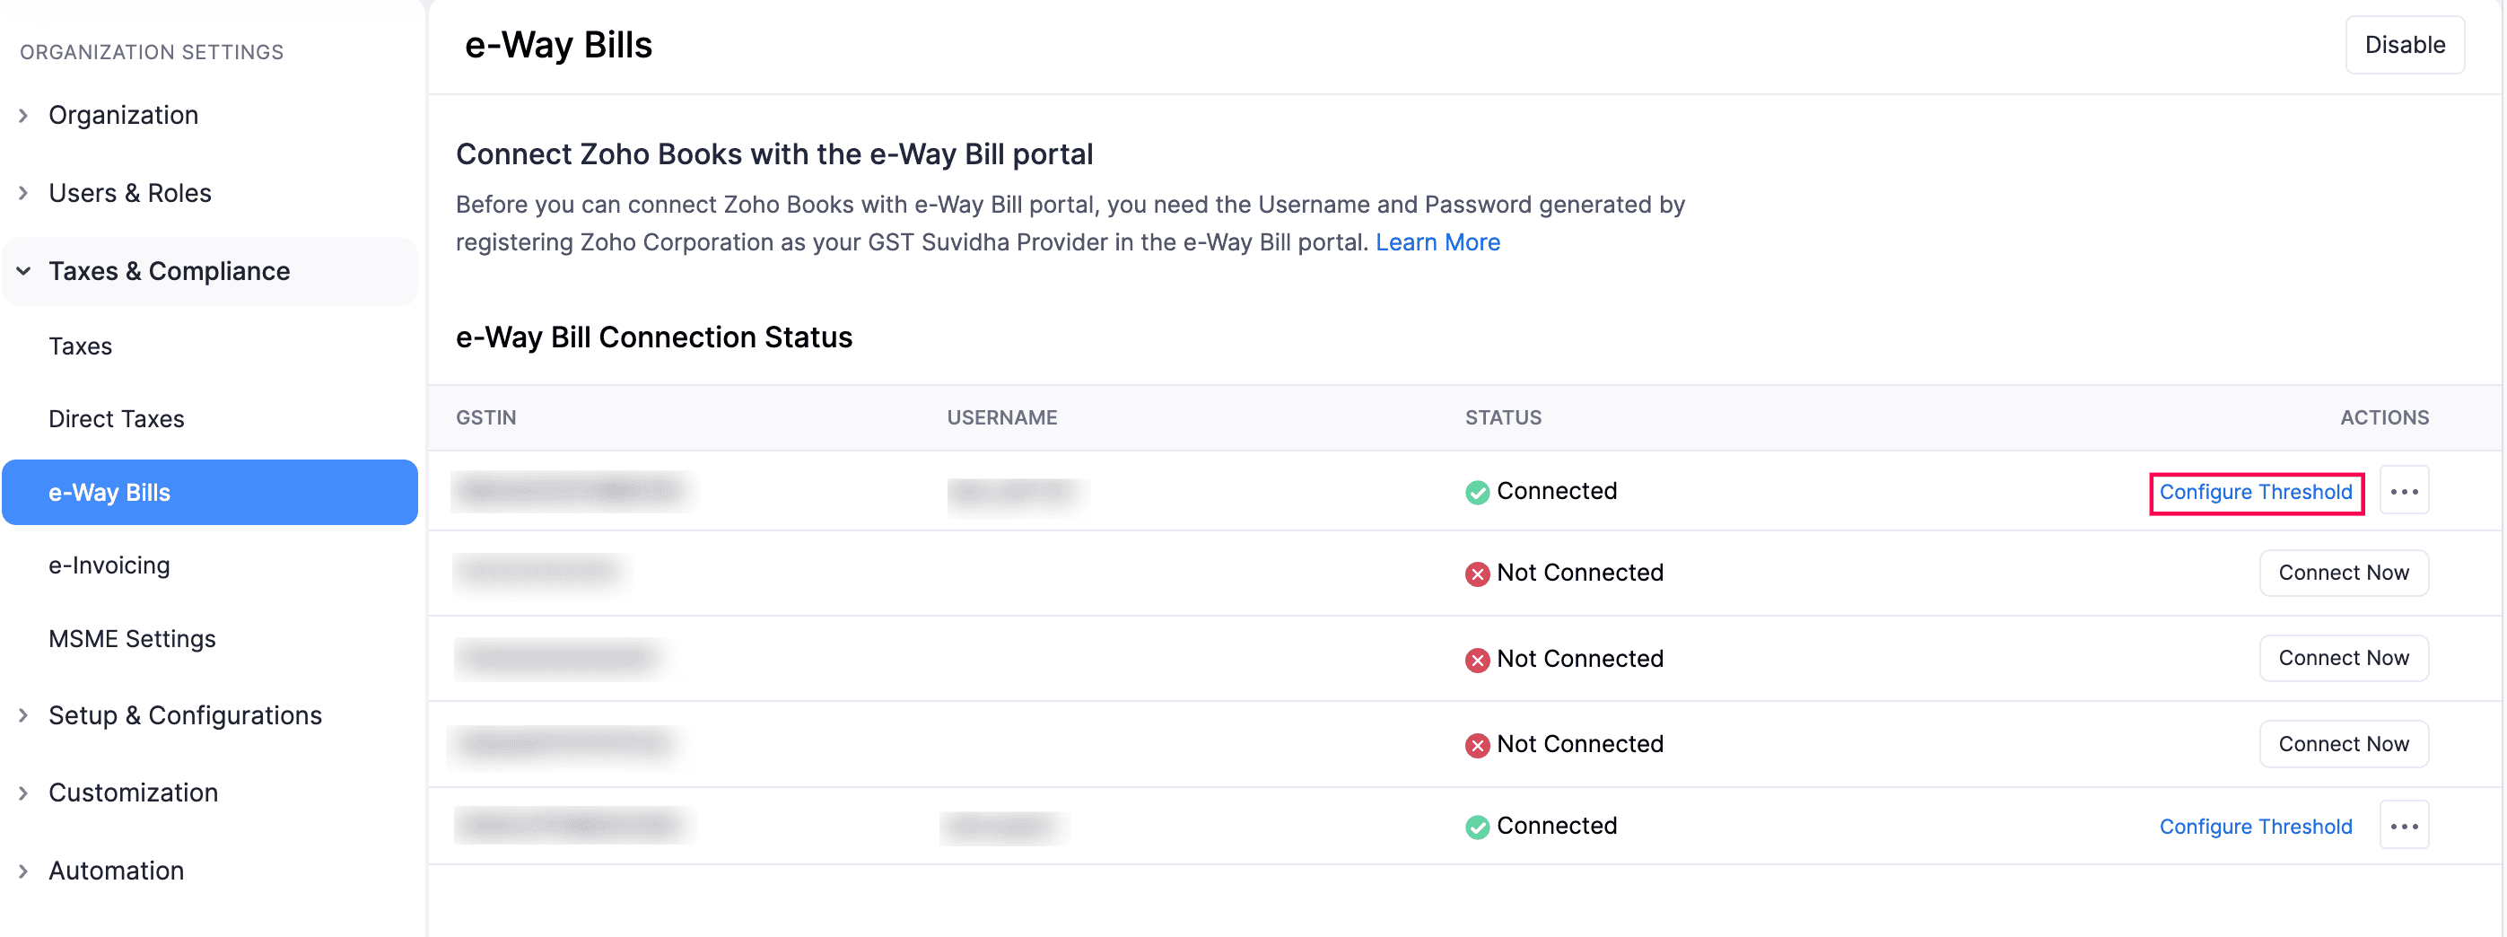Image resolution: width=2507 pixels, height=937 pixels.
Task: Open the Learn More link
Action: pyautogui.click(x=1438, y=241)
